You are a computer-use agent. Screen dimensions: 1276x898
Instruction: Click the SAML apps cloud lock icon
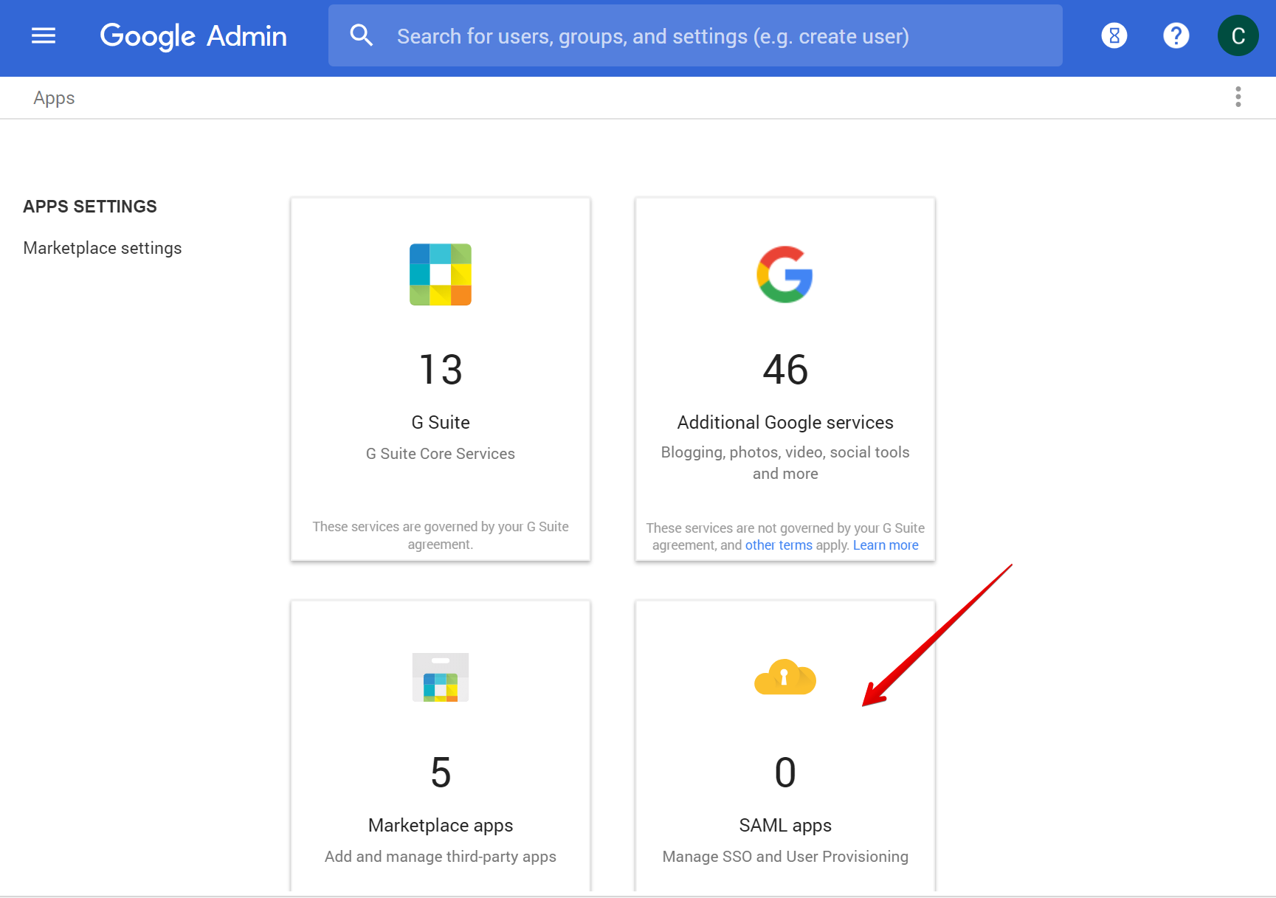click(784, 678)
